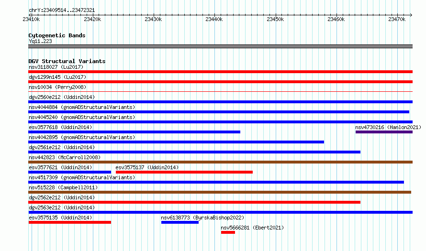
Task: Click the dgv2563e212 (Uddin2014) label
Action: pos(62,207)
